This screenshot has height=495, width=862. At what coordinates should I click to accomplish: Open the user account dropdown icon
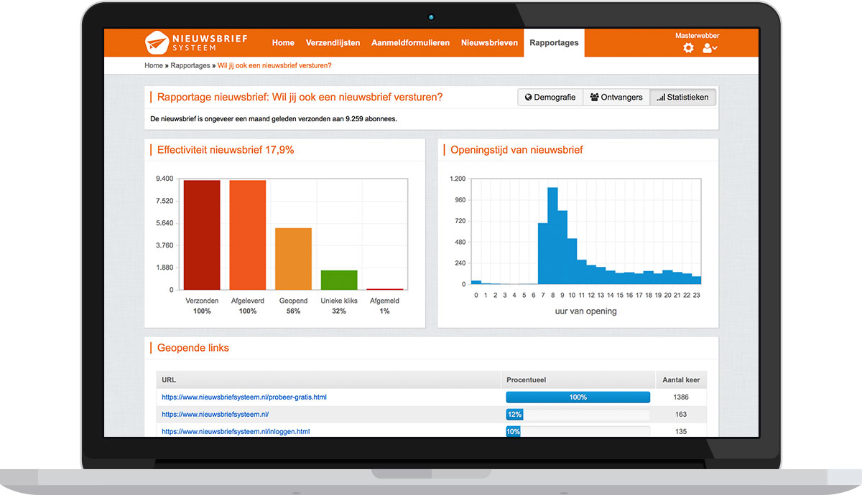point(710,48)
